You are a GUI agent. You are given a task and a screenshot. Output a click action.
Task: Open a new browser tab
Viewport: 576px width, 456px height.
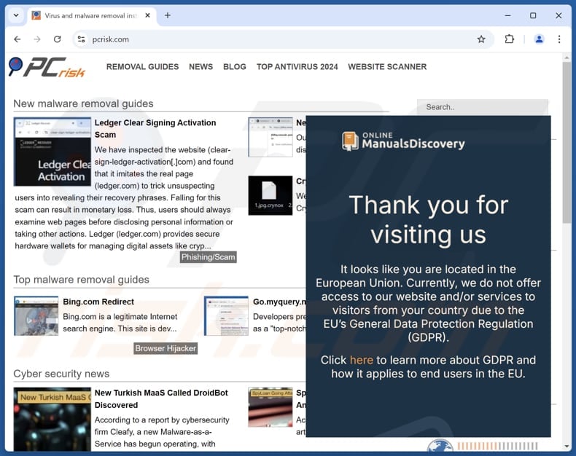[168, 15]
